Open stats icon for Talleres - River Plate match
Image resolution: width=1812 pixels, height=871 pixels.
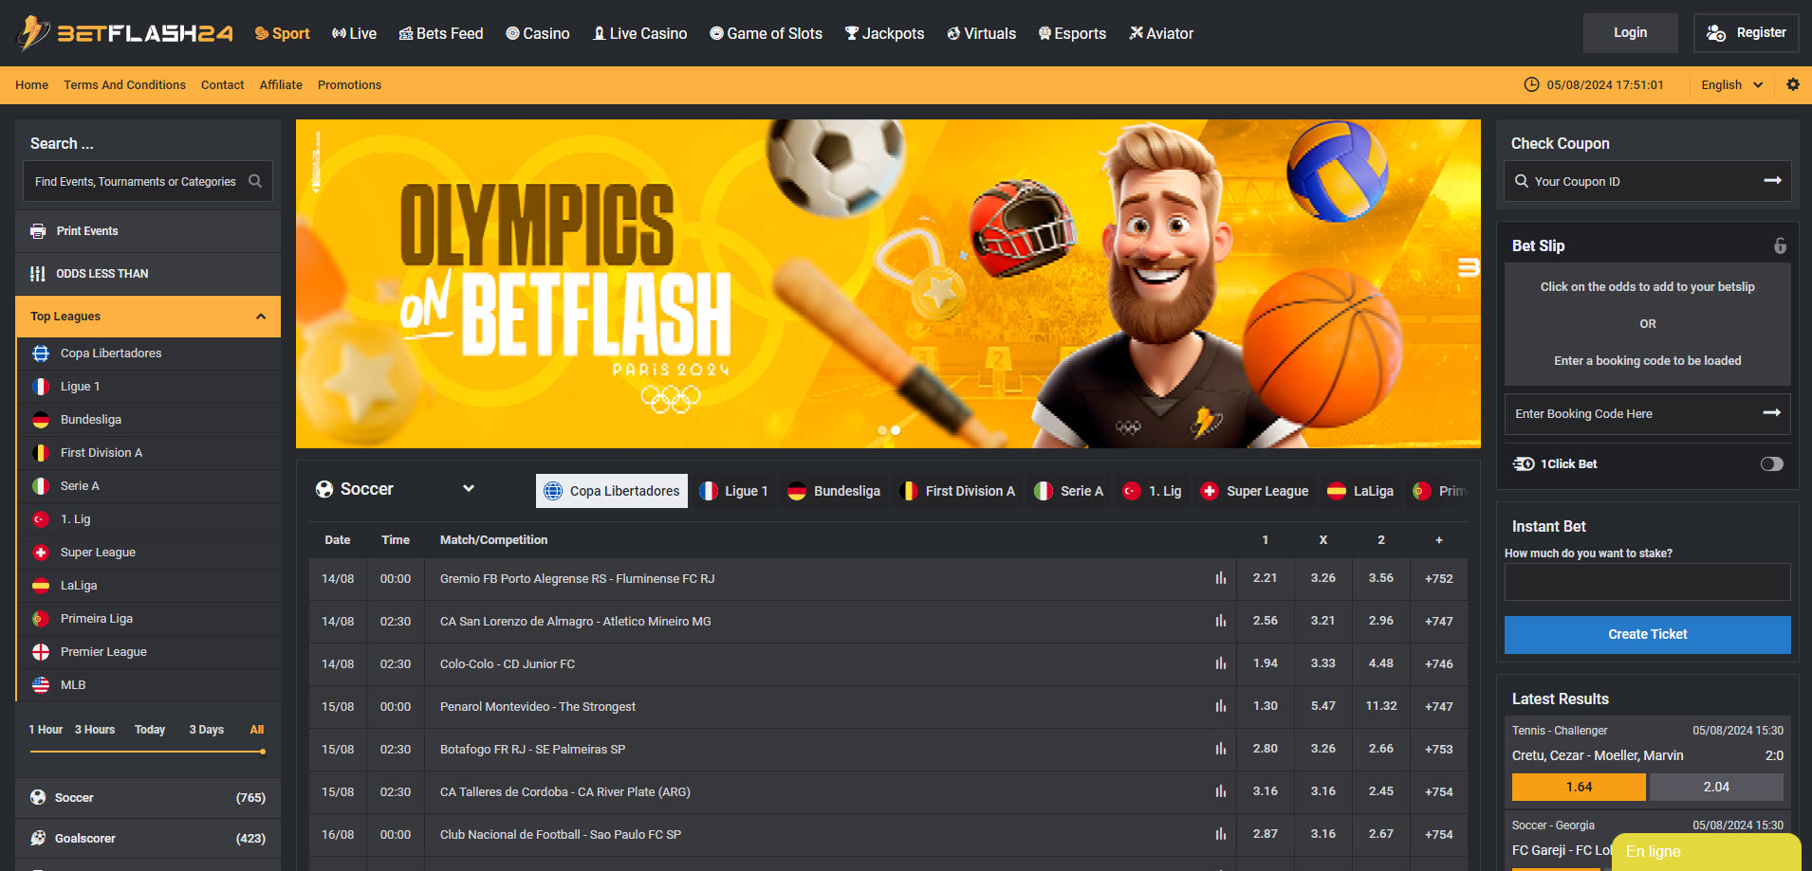tap(1220, 791)
